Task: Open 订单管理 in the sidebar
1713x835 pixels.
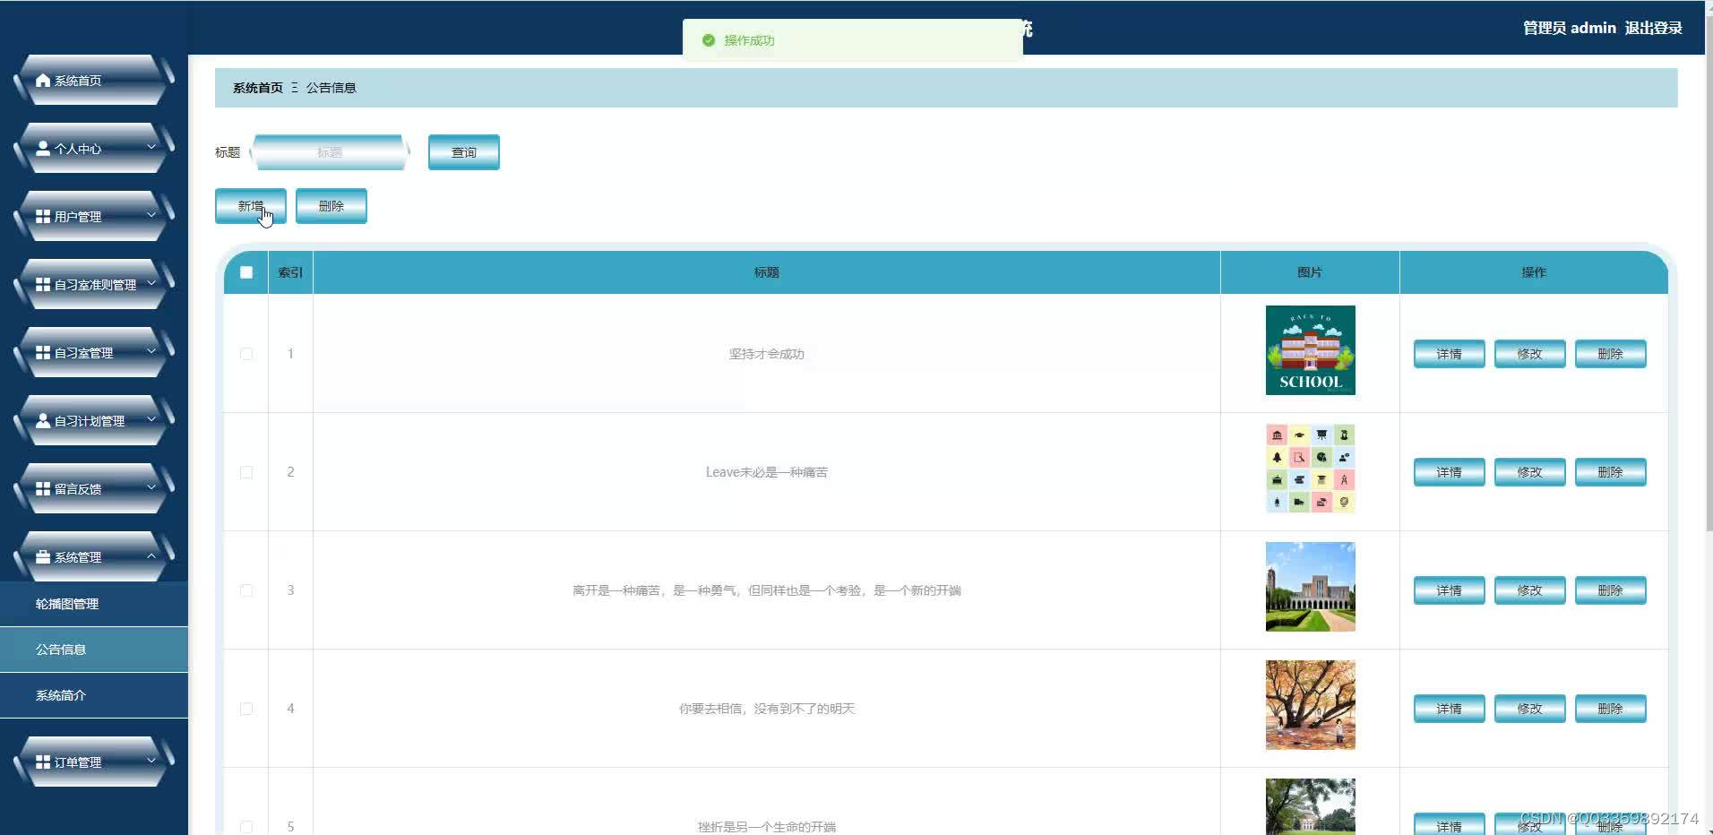Action: (94, 762)
